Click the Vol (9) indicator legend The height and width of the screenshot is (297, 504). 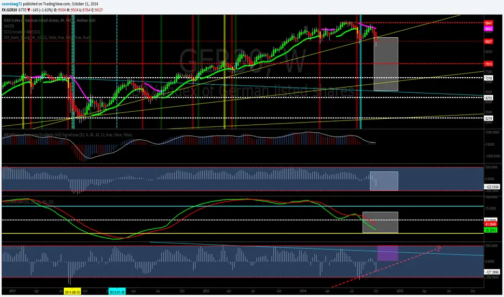pos(9,26)
